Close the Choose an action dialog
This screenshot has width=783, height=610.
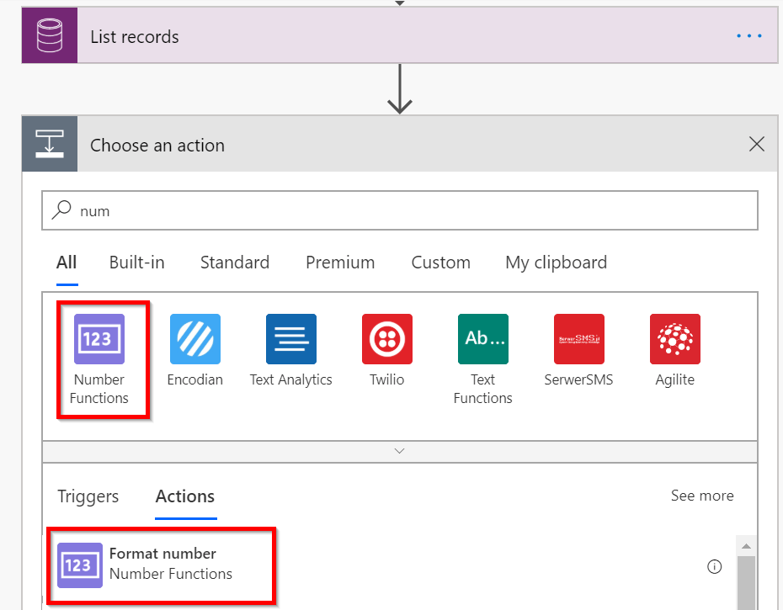[x=756, y=144]
